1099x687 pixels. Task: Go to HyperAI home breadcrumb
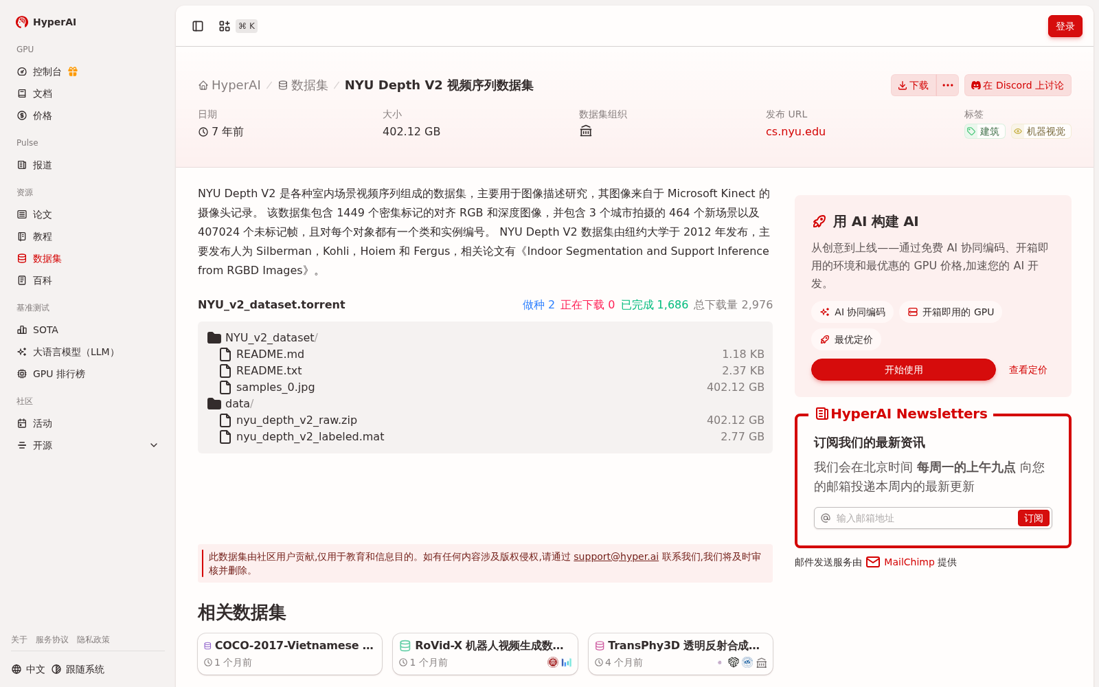(x=229, y=85)
